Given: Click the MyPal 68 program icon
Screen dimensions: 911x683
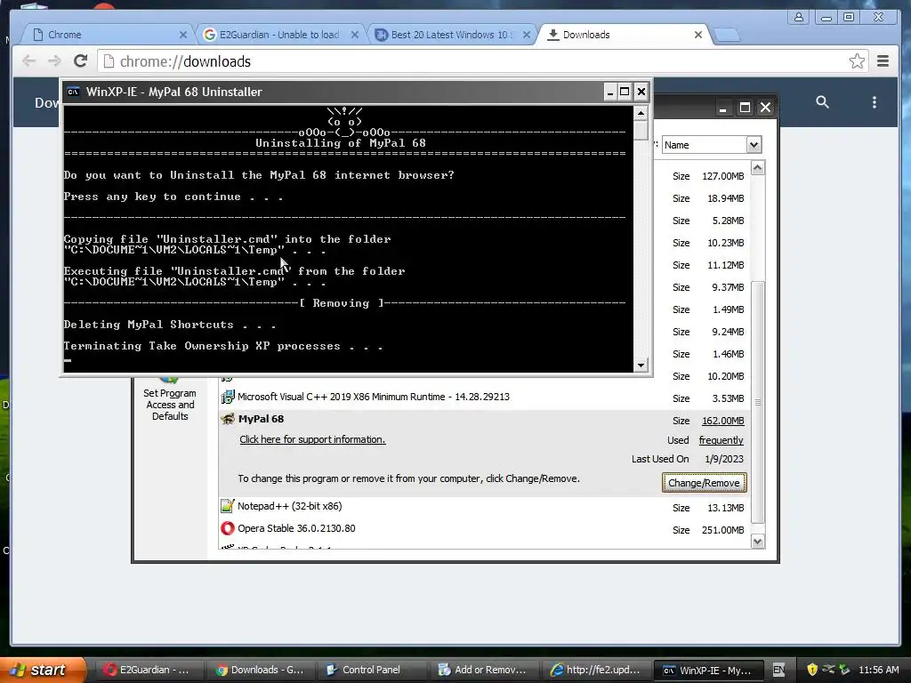Looking at the screenshot, I should click(228, 420).
